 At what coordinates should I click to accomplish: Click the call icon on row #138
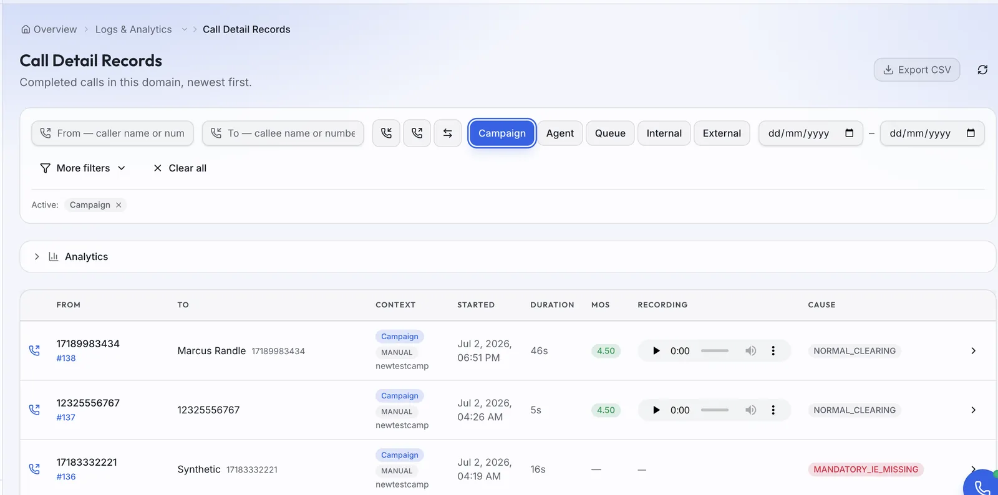click(x=34, y=351)
